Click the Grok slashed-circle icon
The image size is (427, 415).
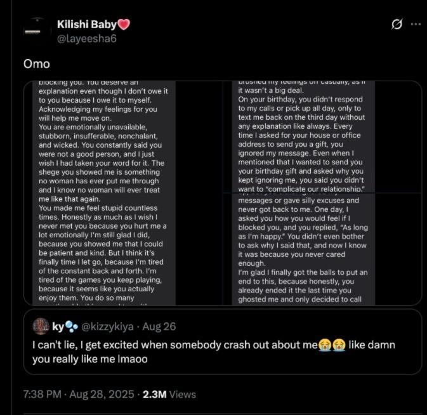[397, 24]
